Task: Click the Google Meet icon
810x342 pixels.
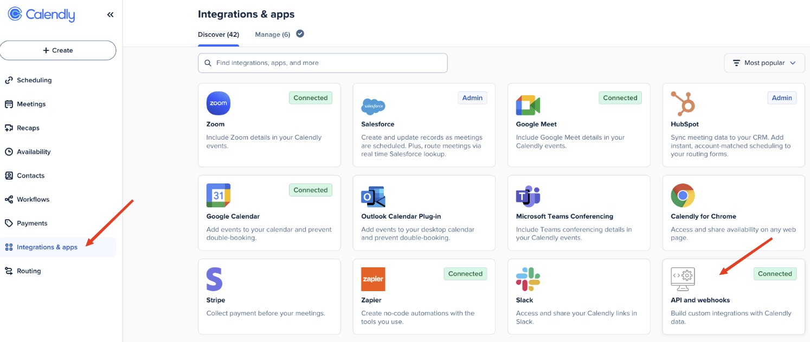Action: click(x=528, y=105)
